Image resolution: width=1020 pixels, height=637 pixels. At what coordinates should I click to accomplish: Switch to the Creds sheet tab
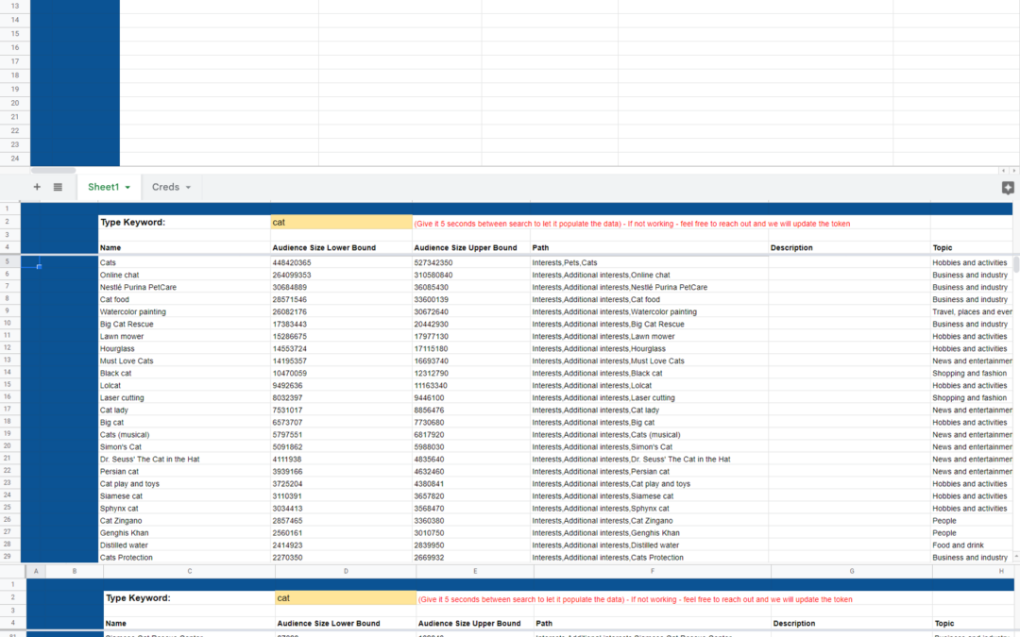(165, 187)
